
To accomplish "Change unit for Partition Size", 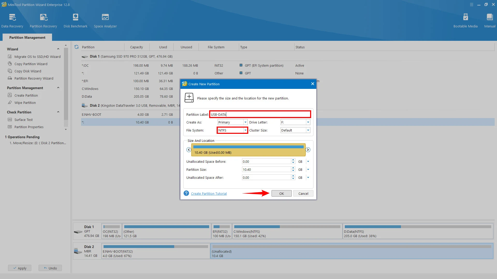I will tap(308, 169).
